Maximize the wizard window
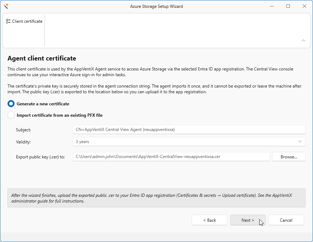The height and width of the screenshot is (242, 313). (288, 6)
